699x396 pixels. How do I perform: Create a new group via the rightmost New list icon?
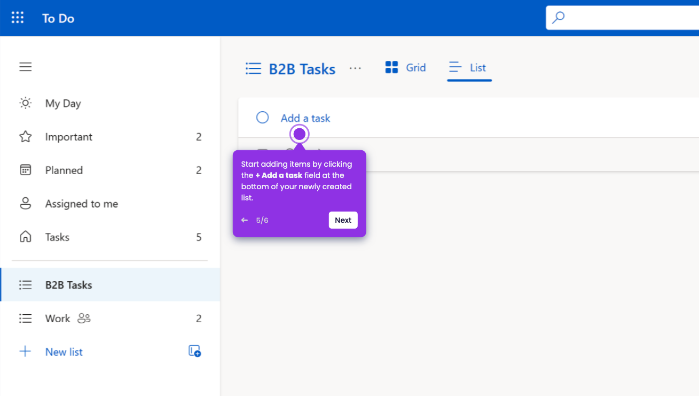[x=194, y=351]
